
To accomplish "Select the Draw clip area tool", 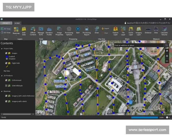I will click(x=97, y=30).
